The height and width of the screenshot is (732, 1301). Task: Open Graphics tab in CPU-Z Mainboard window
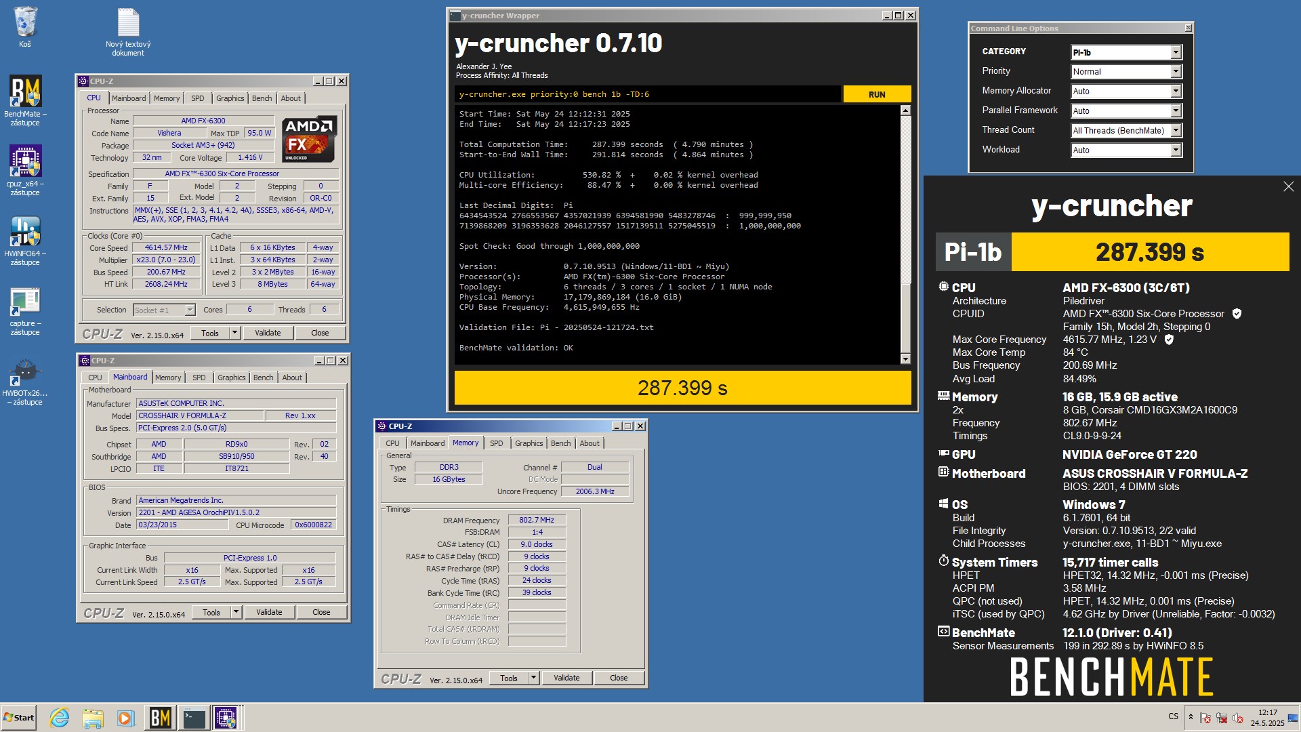231,378
